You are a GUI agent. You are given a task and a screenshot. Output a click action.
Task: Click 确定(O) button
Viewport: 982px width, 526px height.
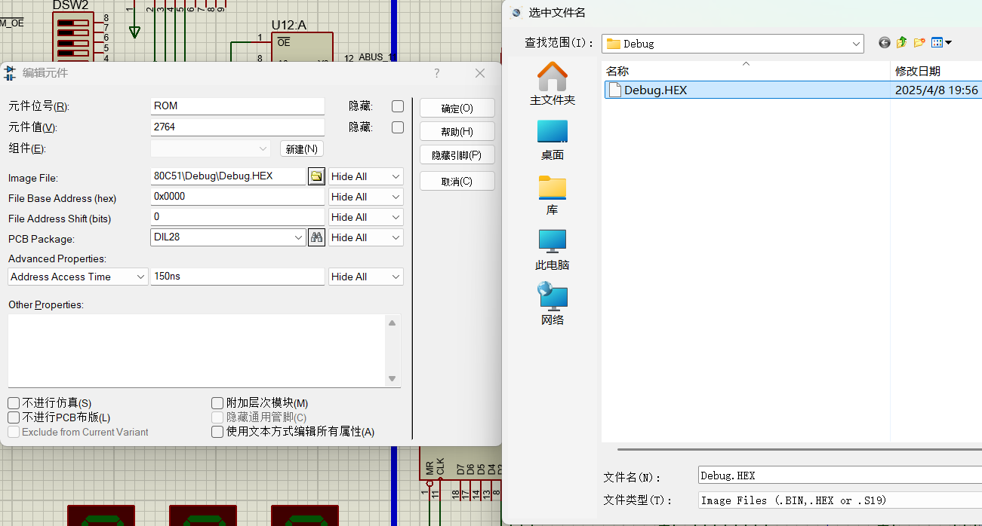pos(457,108)
